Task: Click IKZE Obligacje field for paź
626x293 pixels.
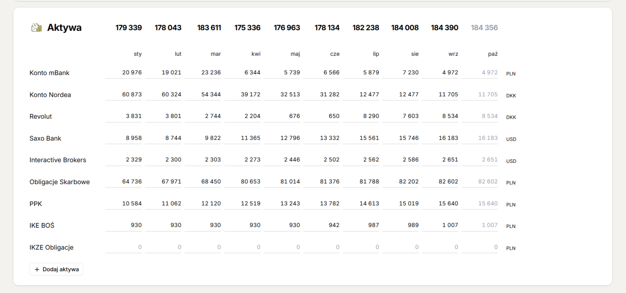Action: 480,247
